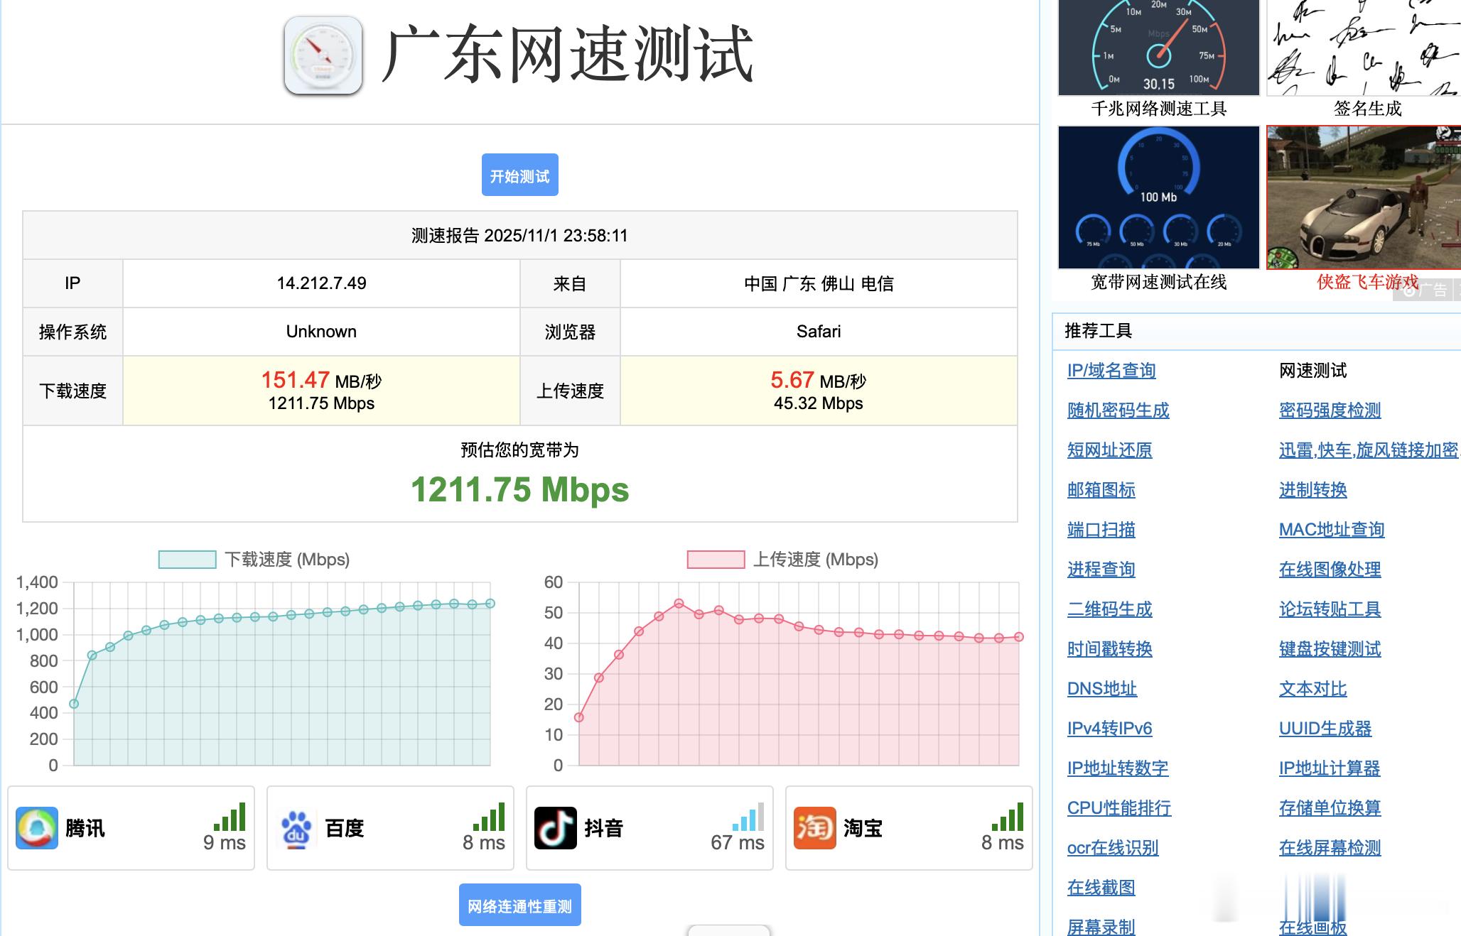This screenshot has height=936, width=1461.
Task: Open 千兆网络测速工具 thumbnail
Action: point(1158,48)
